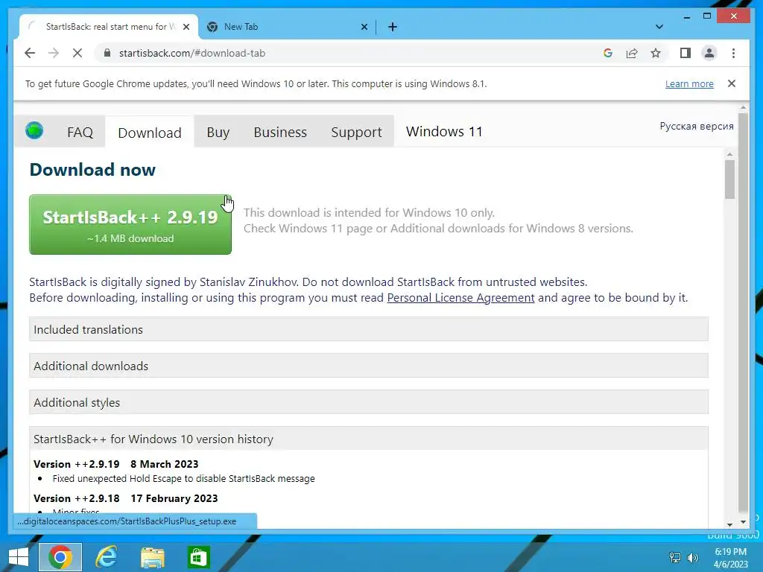Click the share page icon
Screen dimensions: 763x572
pyautogui.click(x=632, y=53)
